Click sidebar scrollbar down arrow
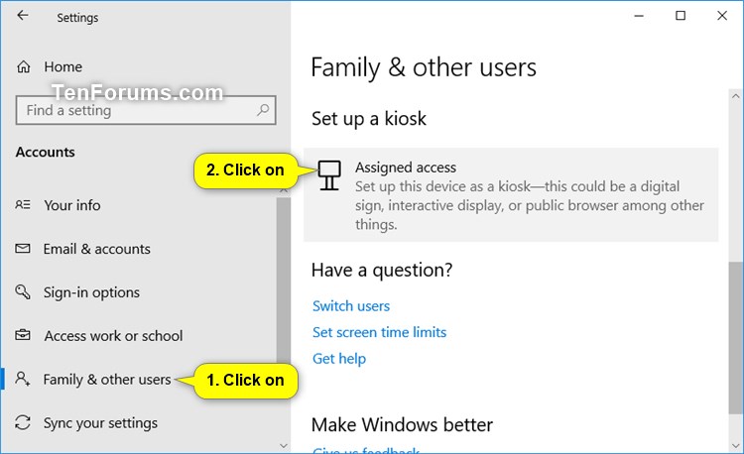The height and width of the screenshot is (454, 744). click(284, 445)
